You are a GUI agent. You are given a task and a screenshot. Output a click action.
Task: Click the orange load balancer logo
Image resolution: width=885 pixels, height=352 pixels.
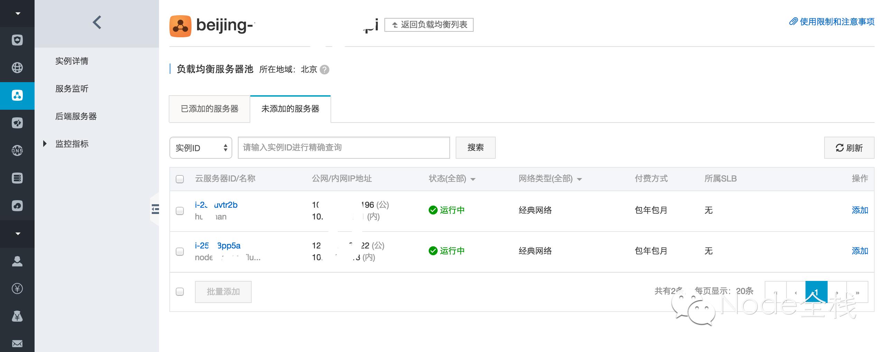180,26
